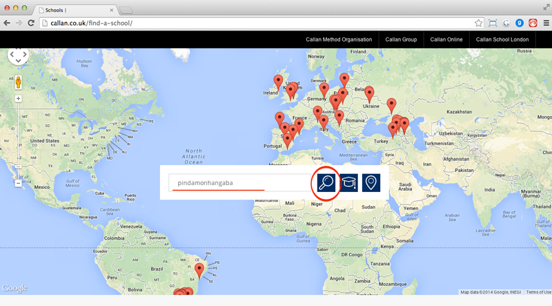Pan the map left with arrow control
The width and height of the screenshot is (552, 306).
tap(12, 55)
